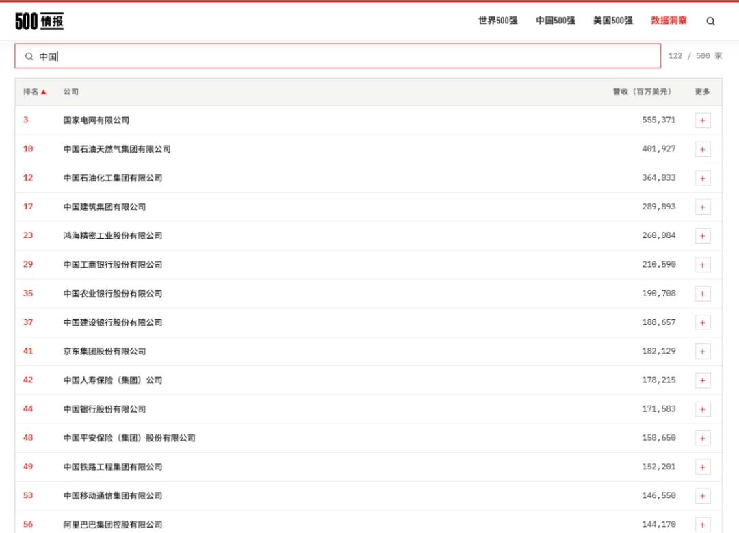Click revenue value 144,170
Image resolution: width=739 pixels, height=533 pixels.
tap(659, 524)
